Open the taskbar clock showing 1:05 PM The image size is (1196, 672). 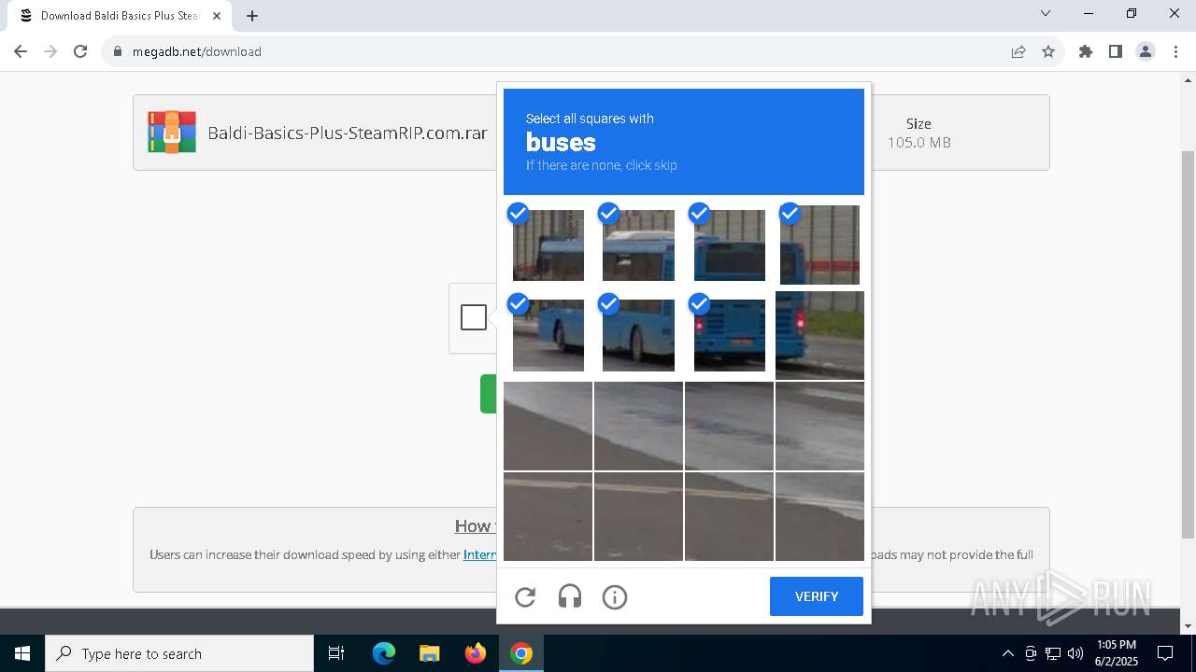click(x=1116, y=653)
